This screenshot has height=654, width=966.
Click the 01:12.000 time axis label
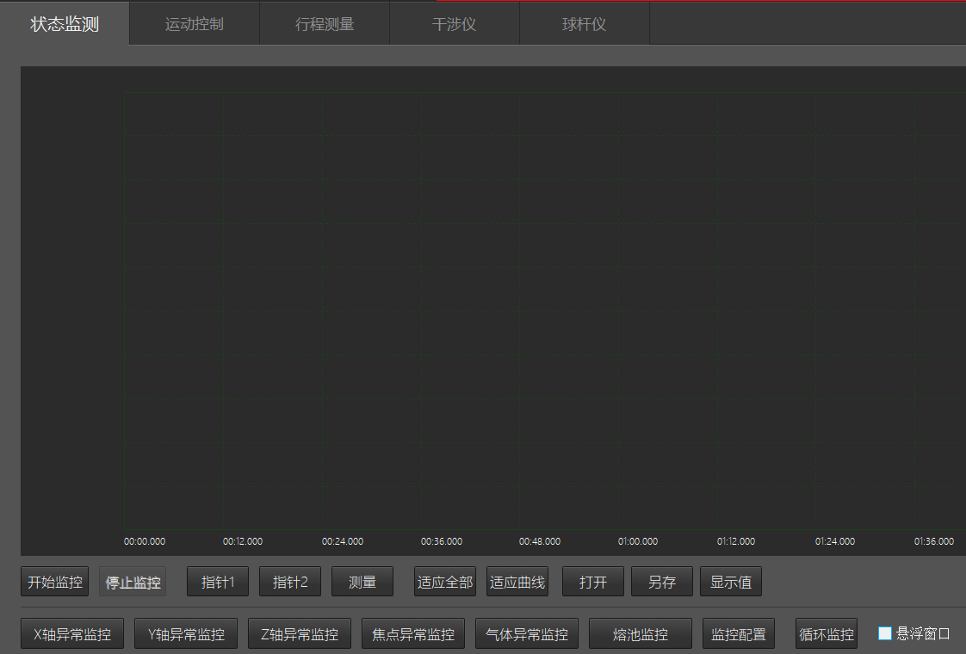[x=735, y=541]
